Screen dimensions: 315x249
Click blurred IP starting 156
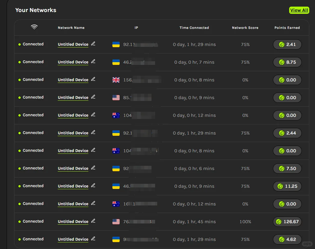pos(142,80)
